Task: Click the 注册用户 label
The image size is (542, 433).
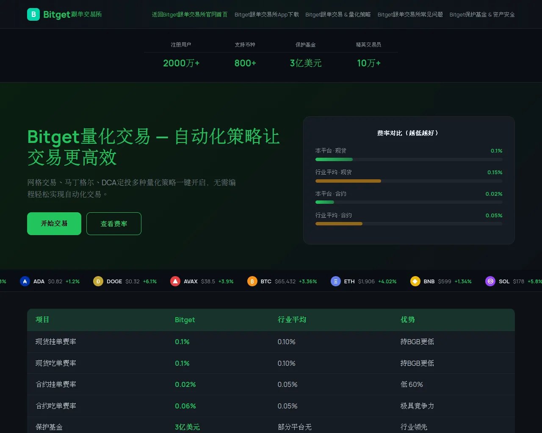Action: pos(181,45)
